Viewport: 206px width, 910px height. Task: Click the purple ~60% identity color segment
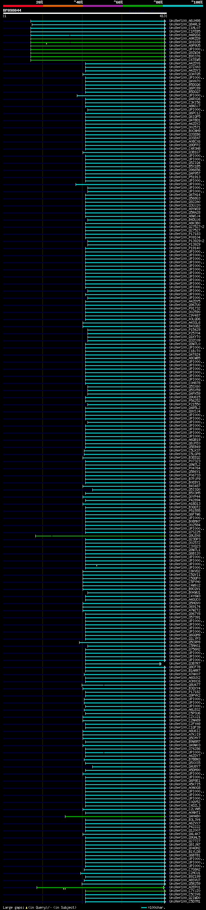click(103, 6)
